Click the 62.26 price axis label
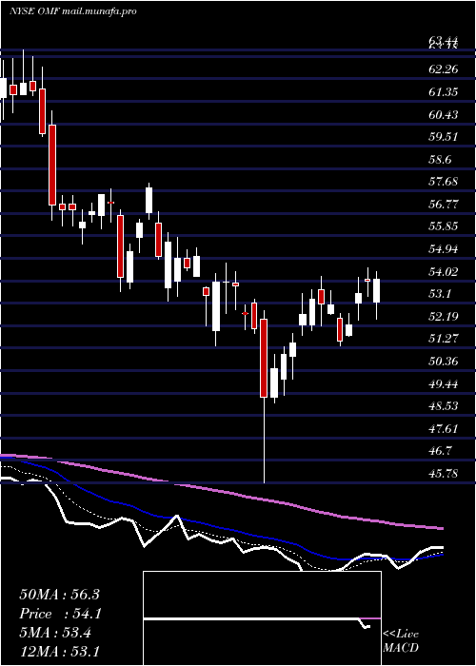This screenshot has width=476, height=666. 444,69
